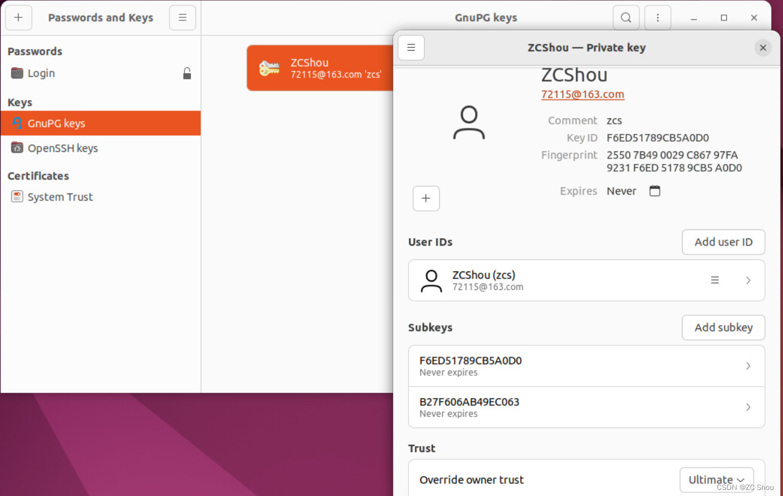The width and height of the screenshot is (783, 496).
Task: Select the ZCShou key entry in the list
Action: 321,68
